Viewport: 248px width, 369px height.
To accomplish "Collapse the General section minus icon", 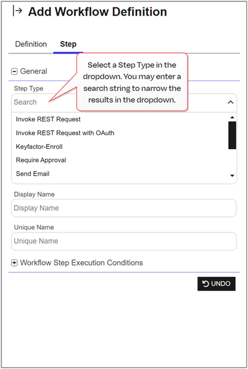I will pos(14,71).
